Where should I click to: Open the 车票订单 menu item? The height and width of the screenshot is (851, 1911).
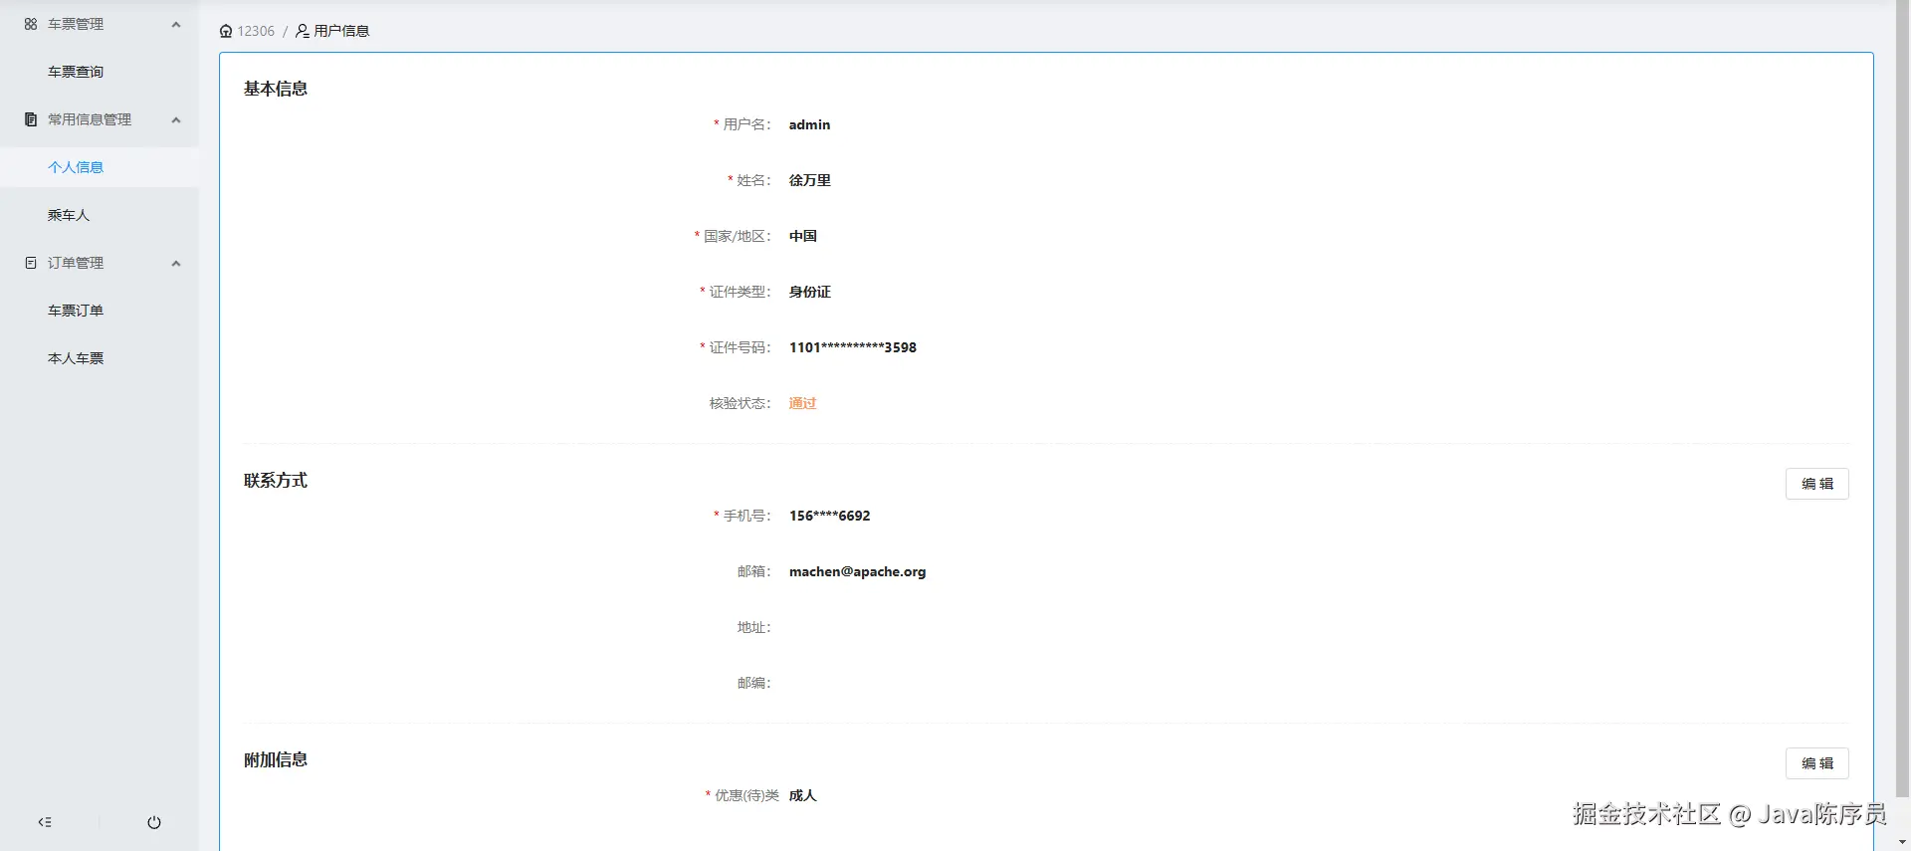(100, 311)
